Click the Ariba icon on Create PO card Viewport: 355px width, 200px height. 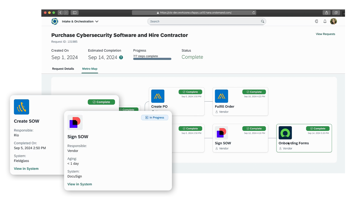(158, 96)
